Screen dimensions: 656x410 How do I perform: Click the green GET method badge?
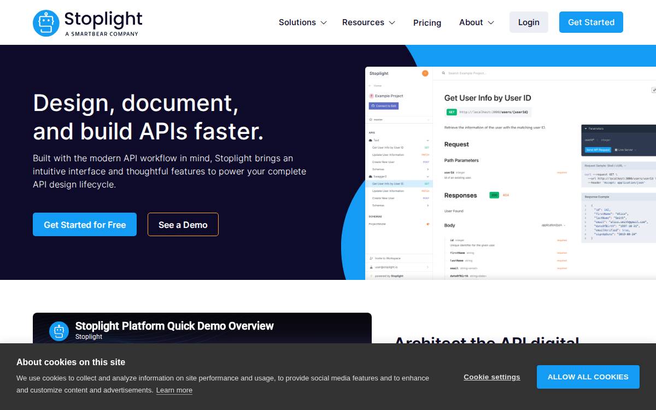click(452, 112)
